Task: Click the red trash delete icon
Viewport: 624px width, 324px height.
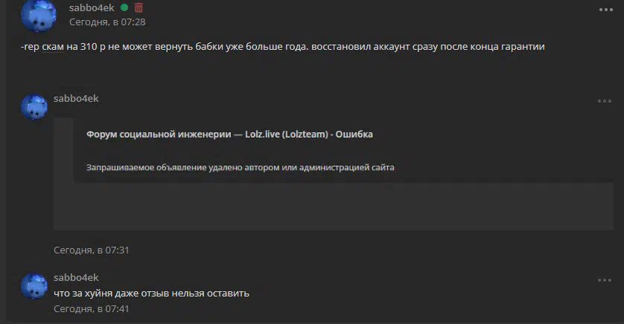Action: click(x=139, y=7)
